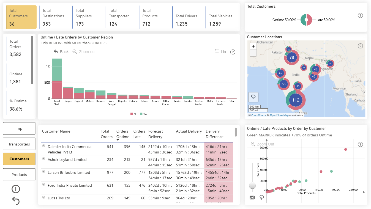Click help icon on Ontime/Late Orders bar chart
Image resolution: width=371 pixels, height=209 pixels.
point(233,52)
